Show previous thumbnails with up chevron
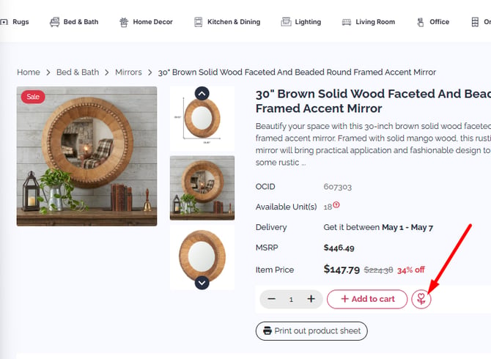Image resolution: width=491 pixels, height=359 pixels. [202, 93]
